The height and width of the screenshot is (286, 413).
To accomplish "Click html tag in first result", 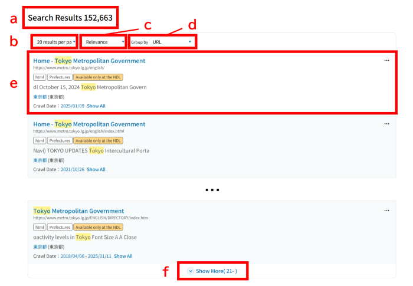I will [x=40, y=77].
